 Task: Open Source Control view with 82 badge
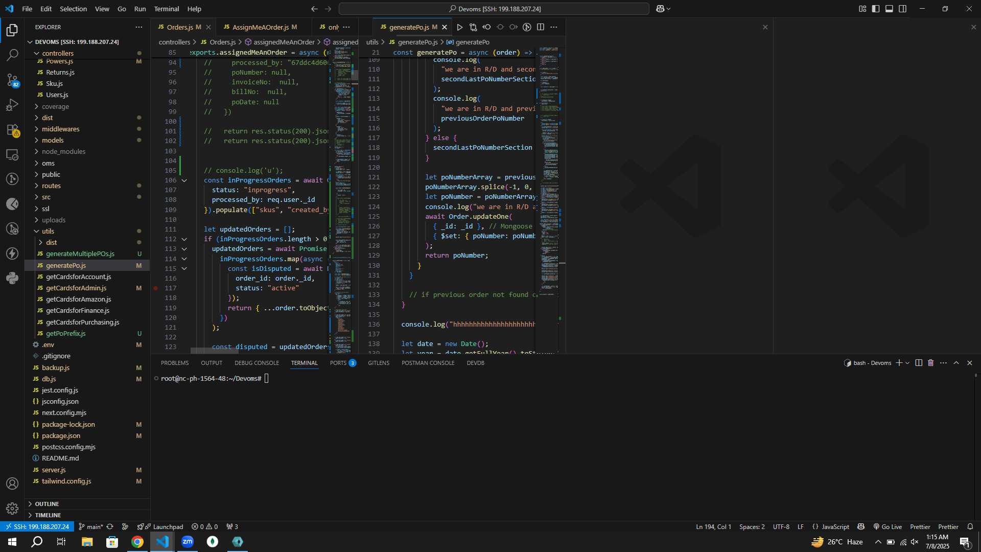point(12,80)
